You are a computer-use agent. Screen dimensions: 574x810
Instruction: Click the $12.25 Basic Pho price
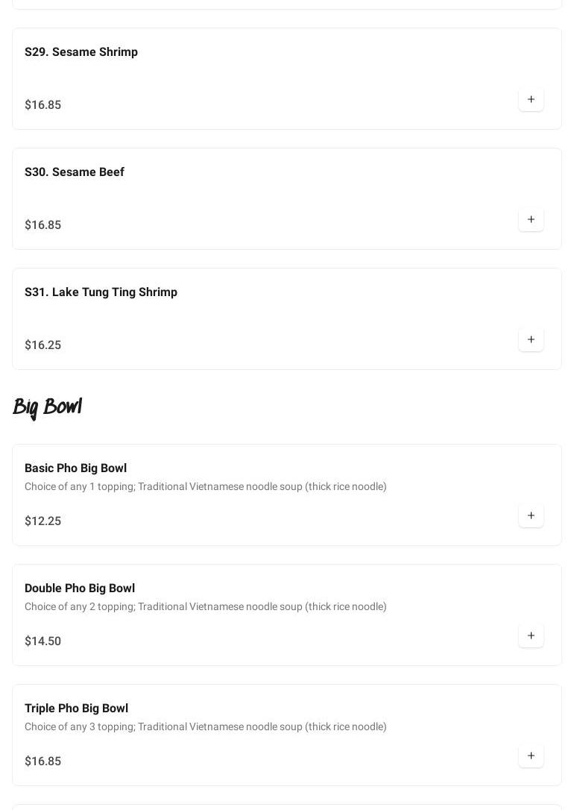(42, 521)
